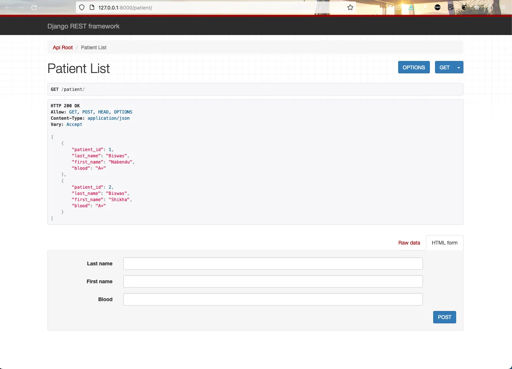Click the "Vary: Accept" header line
The height and width of the screenshot is (369, 512).
click(66, 124)
